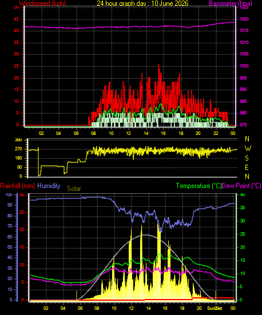
Task: Click the "Windspeed (kph)" axis label
Action: tap(42, 3)
